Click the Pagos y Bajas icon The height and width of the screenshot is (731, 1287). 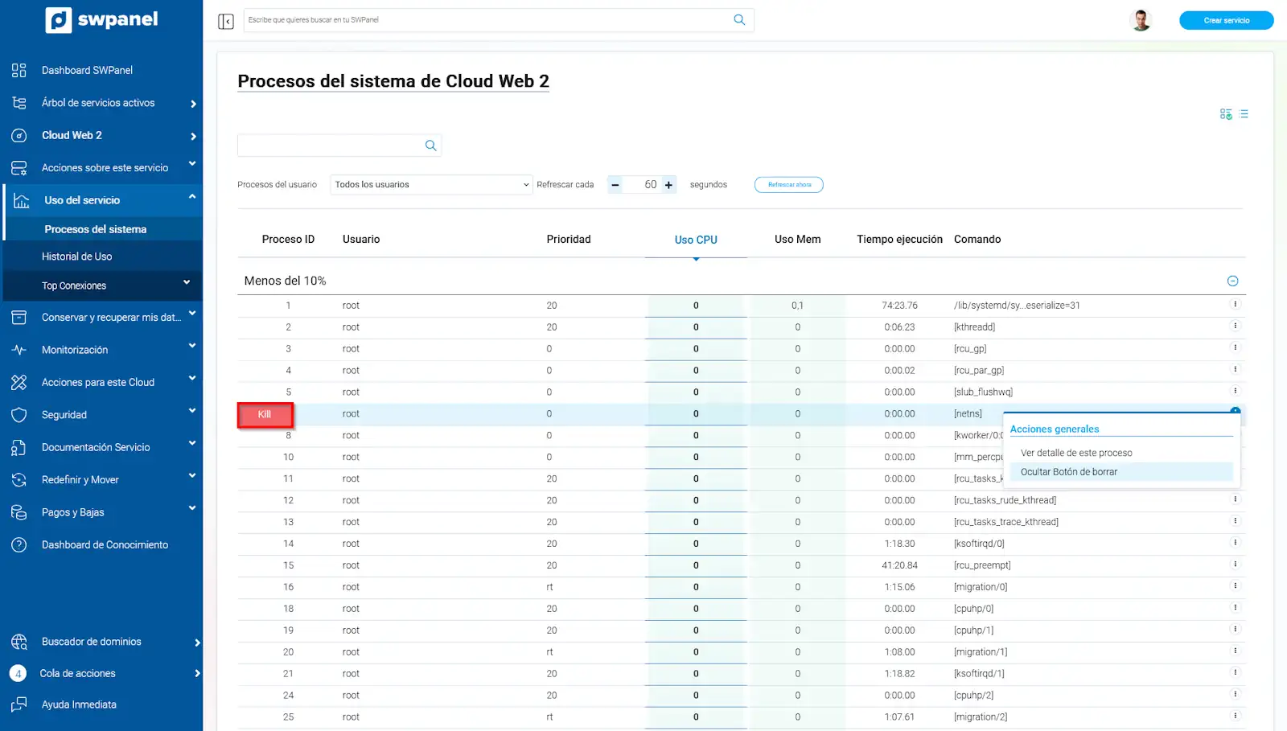19,512
